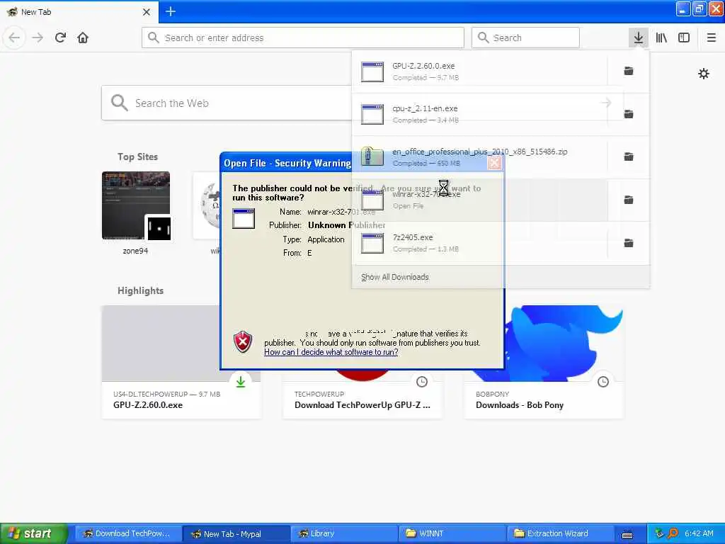The width and height of the screenshot is (725, 544).
Task: Show cpu-z_2.11-en.exe in containing folder
Action: click(629, 114)
